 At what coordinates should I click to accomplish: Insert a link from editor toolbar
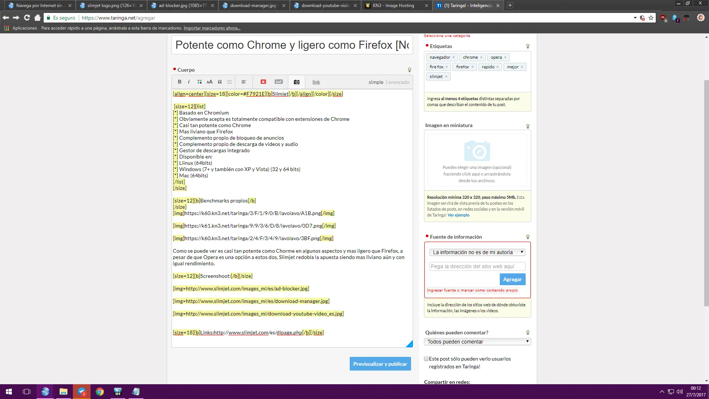click(316, 82)
